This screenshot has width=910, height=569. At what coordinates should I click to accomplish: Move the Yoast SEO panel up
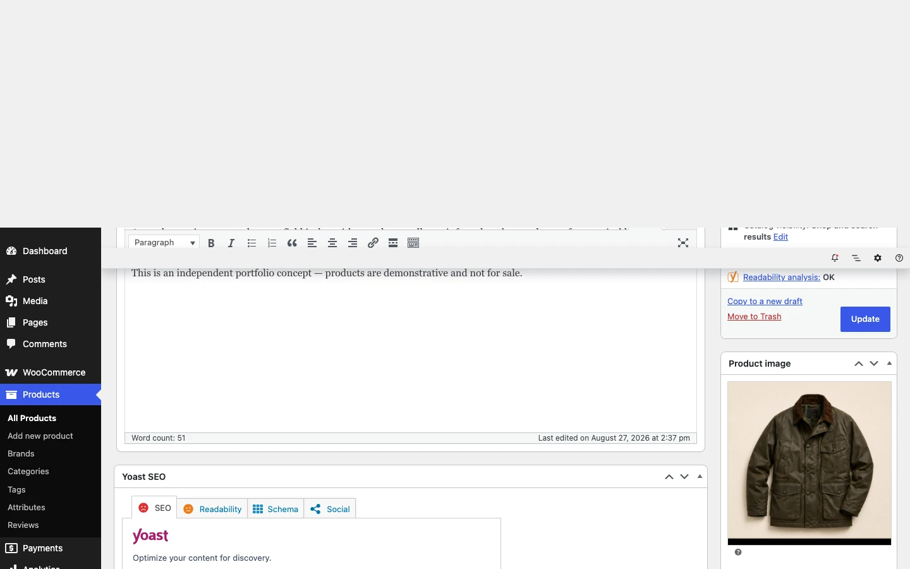pos(669,477)
